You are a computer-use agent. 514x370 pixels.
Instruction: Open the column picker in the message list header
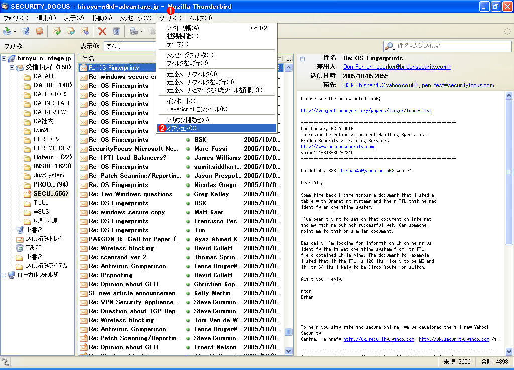289,59
